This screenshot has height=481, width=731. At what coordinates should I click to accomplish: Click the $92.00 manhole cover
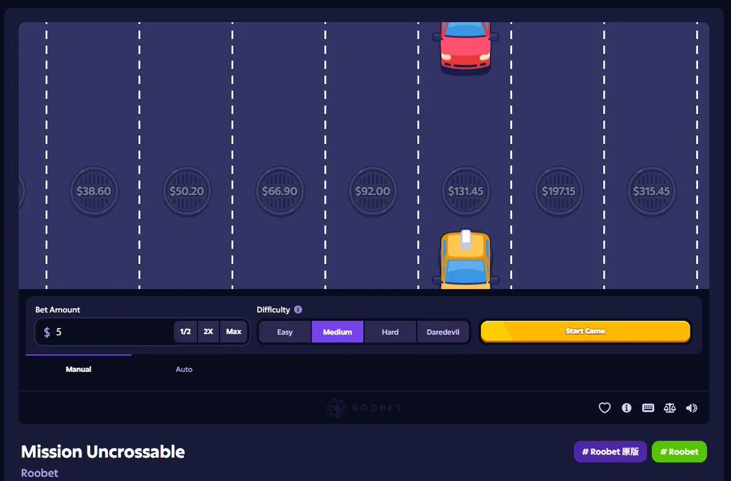tap(373, 191)
